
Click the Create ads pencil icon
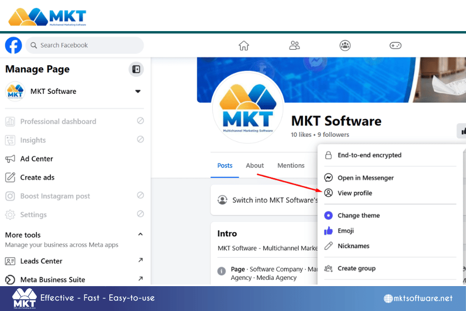click(10, 177)
